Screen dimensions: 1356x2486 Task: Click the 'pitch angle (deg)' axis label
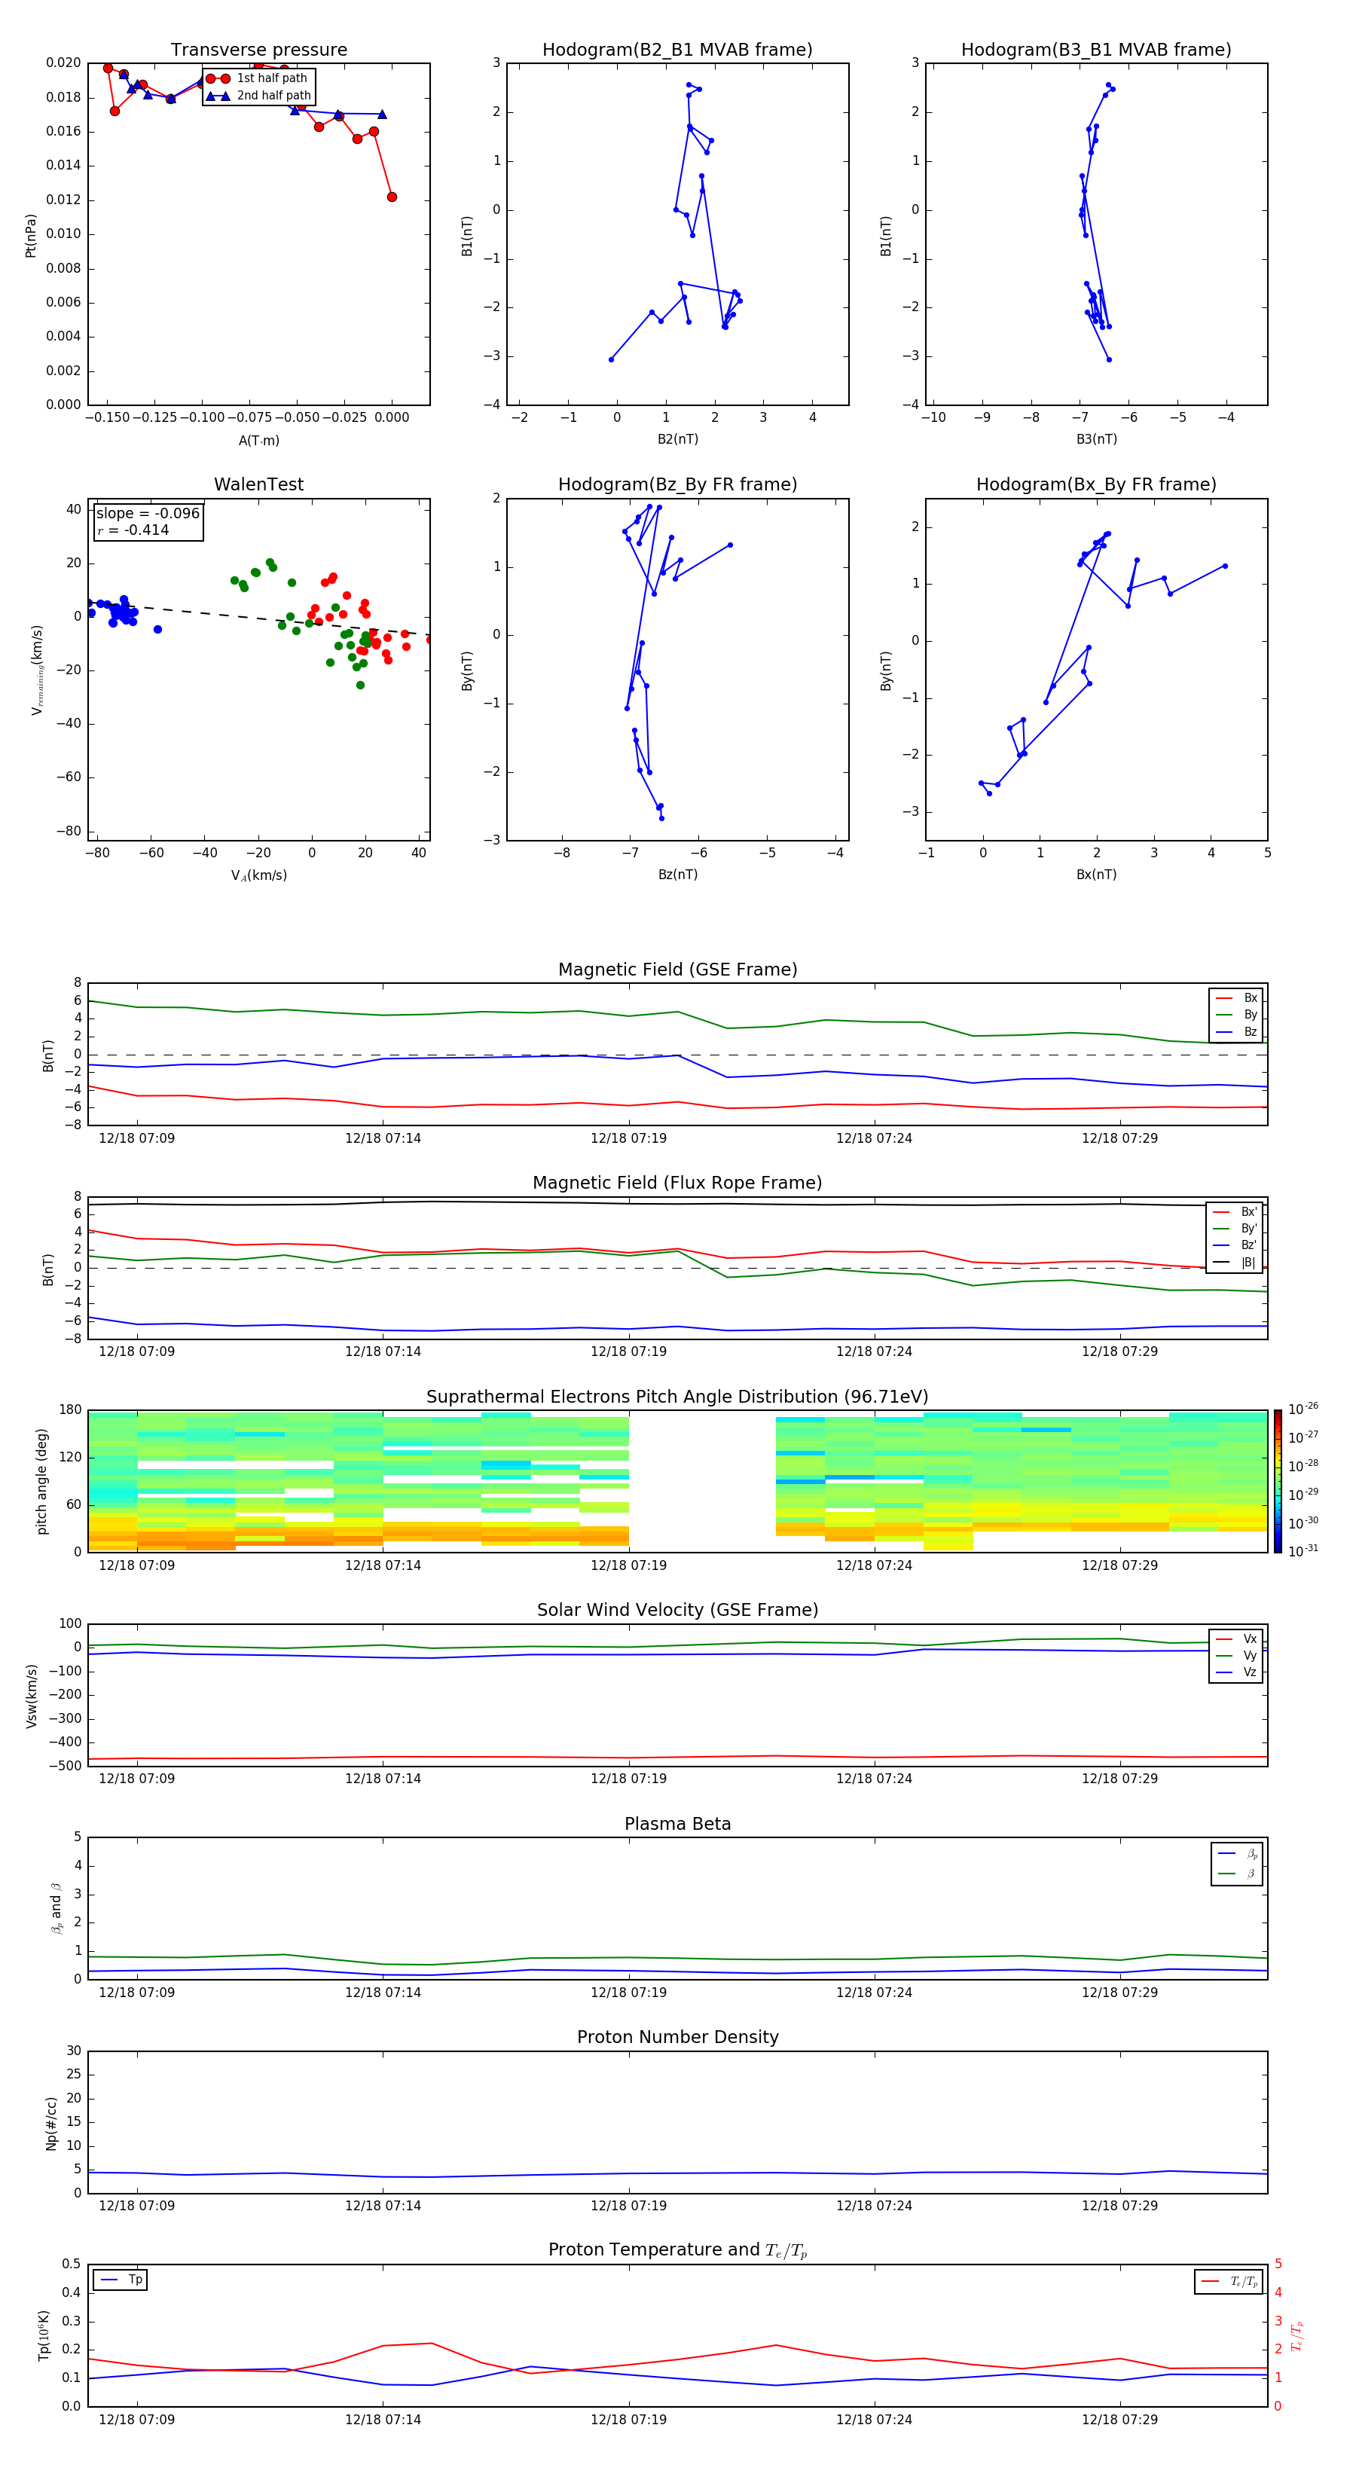[41, 1480]
